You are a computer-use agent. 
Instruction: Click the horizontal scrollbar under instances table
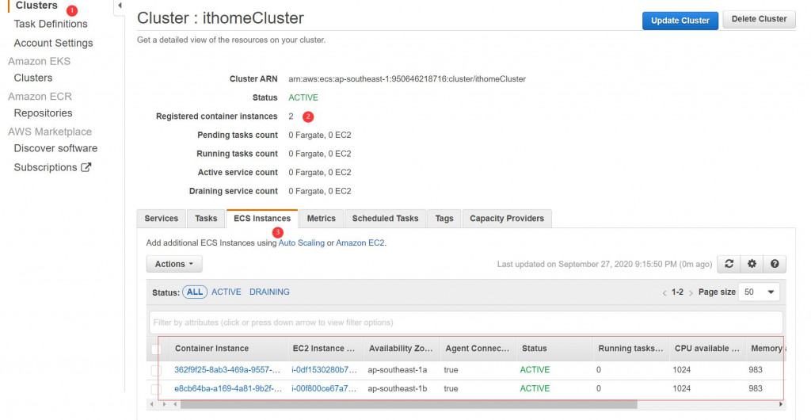click(409, 404)
